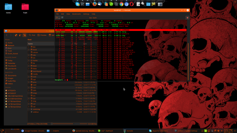The width and height of the screenshot is (237, 133).
Task: Open Opera browser from the top dock
Action: coord(132,4)
